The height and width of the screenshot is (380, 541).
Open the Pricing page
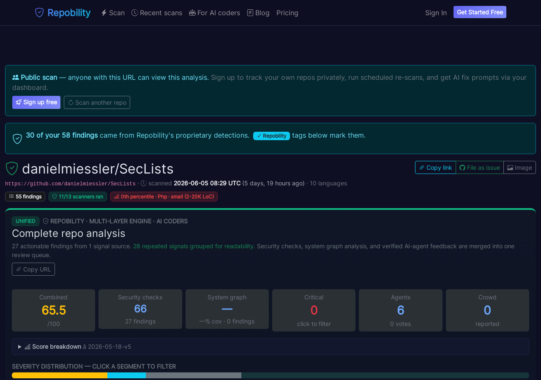[x=287, y=13]
